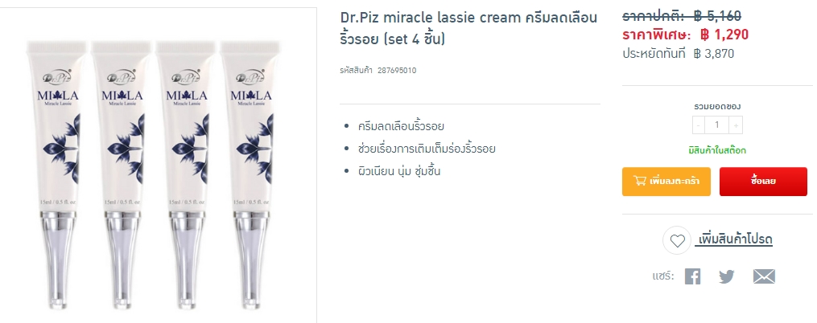
Task: Click the product code 287695010
Action: coord(397,70)
